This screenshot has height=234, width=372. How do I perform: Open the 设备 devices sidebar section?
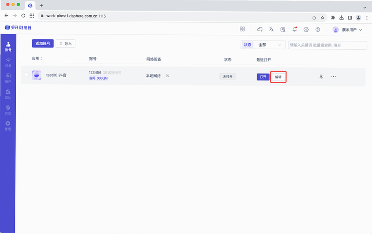coord(8,62)
